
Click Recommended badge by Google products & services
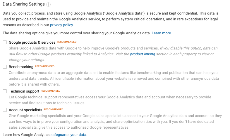pyautogui.click(x=67, y=42)
